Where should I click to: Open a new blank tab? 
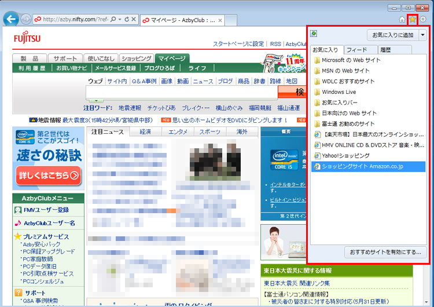(230, 20)
